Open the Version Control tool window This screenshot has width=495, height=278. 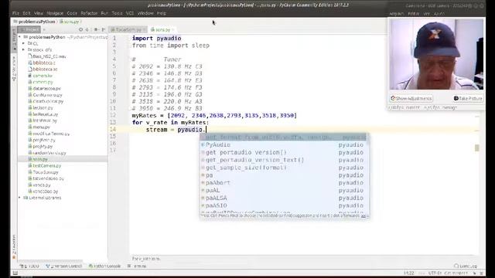coord(64,266)
